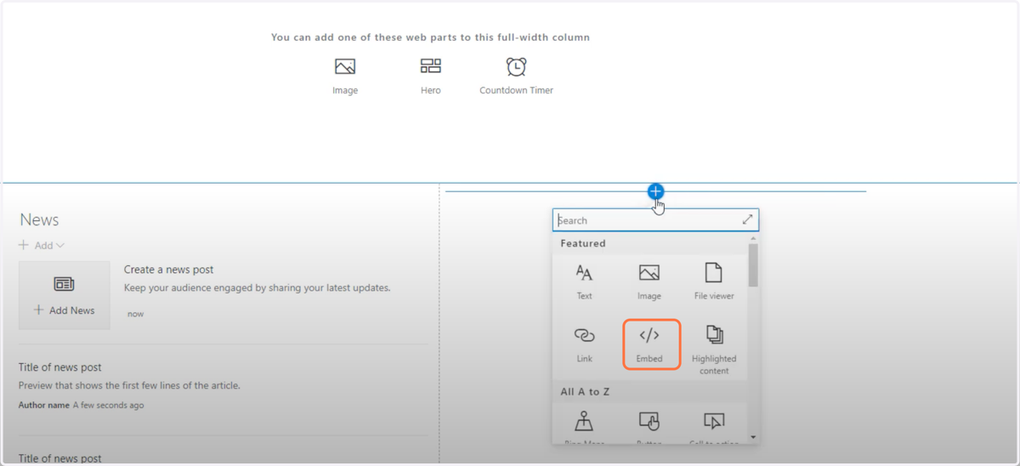Image resolution: width=1020 pixels, height=466 pixels.
Task: Click the news preview description text
Action: point(129,385)
